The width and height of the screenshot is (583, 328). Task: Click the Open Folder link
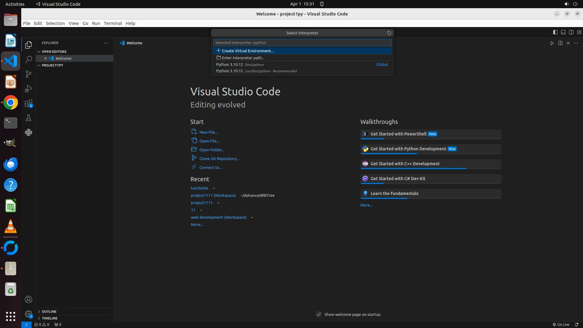pyautogui.click(x=212, y=150)
